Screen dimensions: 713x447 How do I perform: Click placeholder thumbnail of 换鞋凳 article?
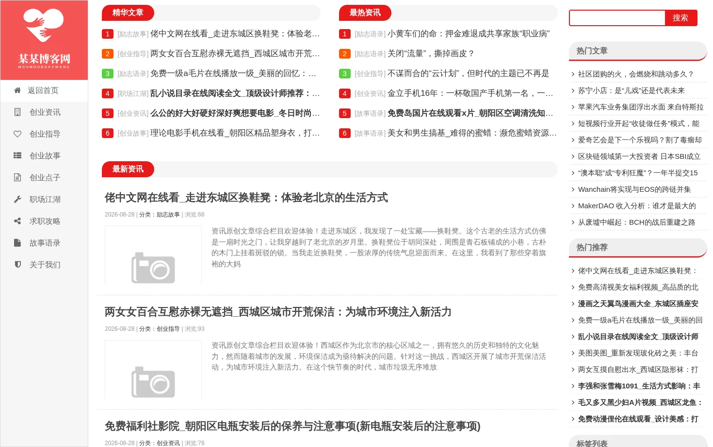(x=153, y=255)
